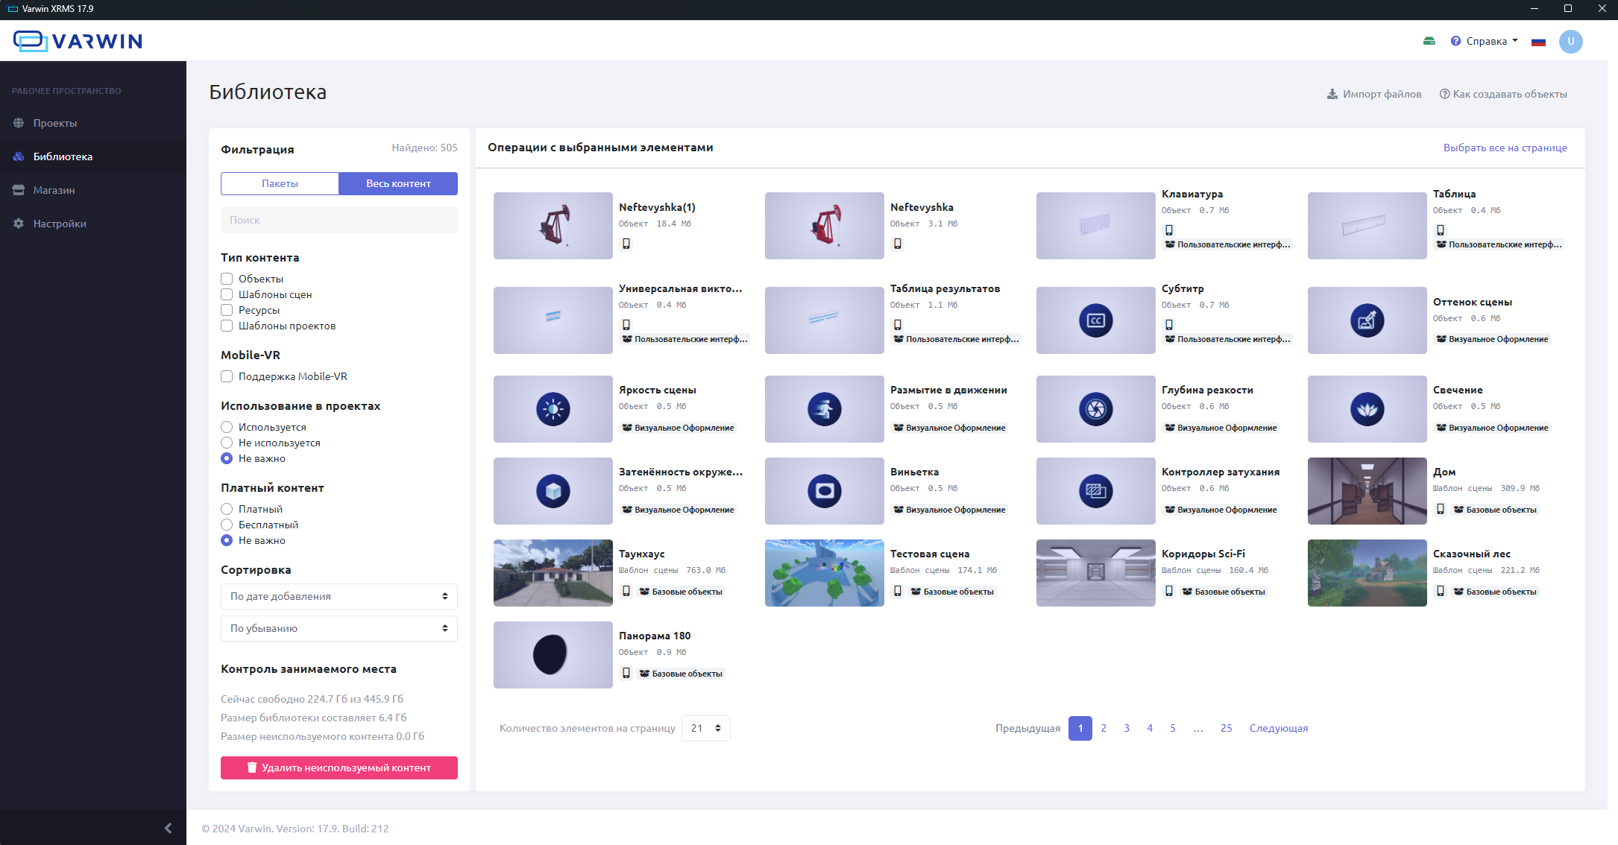Click the Varwin logo in header
The width and height of the screenshot is (1618, 845).
point(78,41)
